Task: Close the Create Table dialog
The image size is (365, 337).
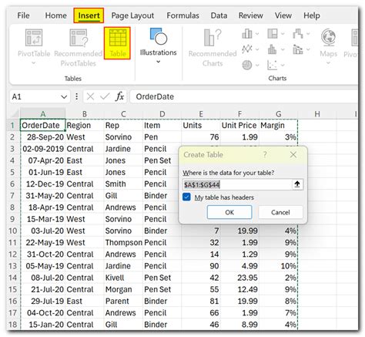Action: coord(293,155)
